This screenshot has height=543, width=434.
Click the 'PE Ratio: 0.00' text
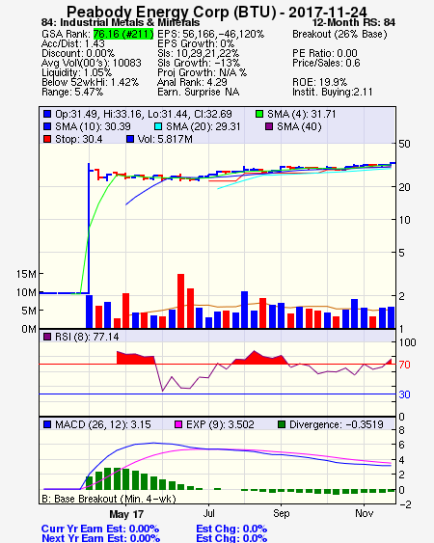(x=325, y=53)
